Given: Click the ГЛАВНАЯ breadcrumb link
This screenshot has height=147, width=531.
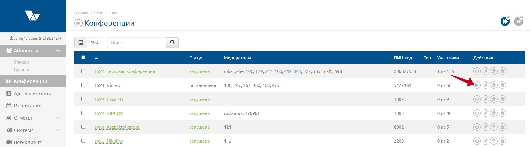Looking at the screenshot, I should pyautogui.click(x=82, y=13).
